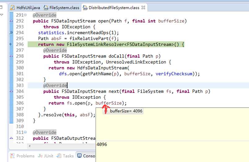249x162 pixels.
Task: Click dfs.open call on line 301
Action: coord(69,74)
